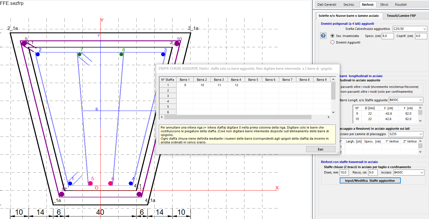The width and height of the screenshot is (429, 219).
Task: Click the Barra 2 cell containing 10
Action: 202,85
